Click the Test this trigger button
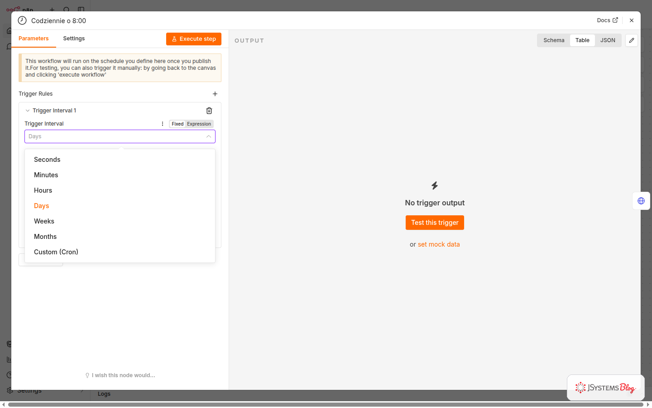The height and width of the screenshot is (408, 652). point(435,223)
